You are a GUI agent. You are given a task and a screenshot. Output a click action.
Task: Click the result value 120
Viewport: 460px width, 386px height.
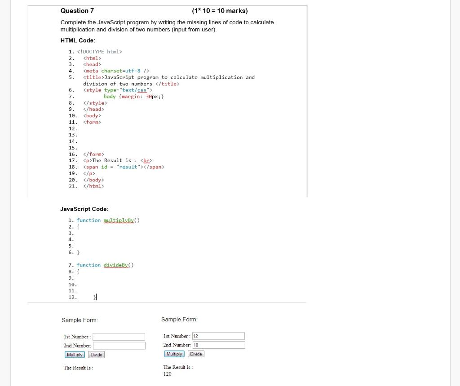click(167, 374)
